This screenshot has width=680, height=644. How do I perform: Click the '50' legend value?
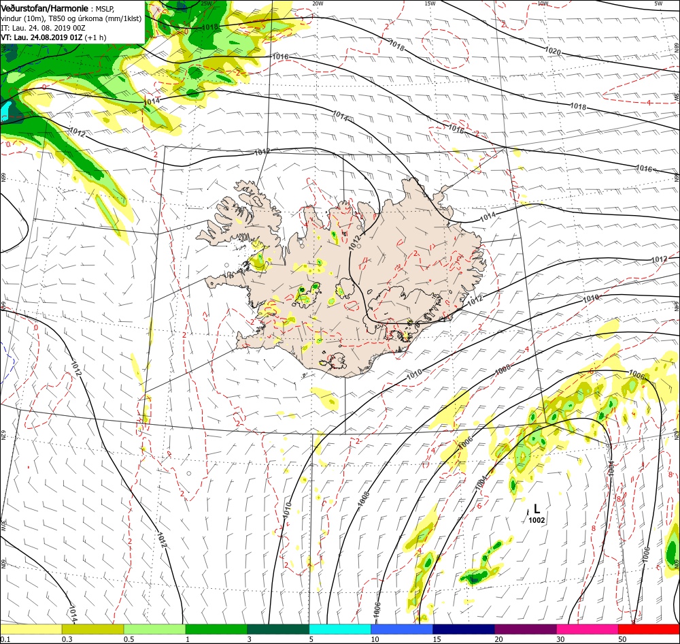tap(622, 639)
